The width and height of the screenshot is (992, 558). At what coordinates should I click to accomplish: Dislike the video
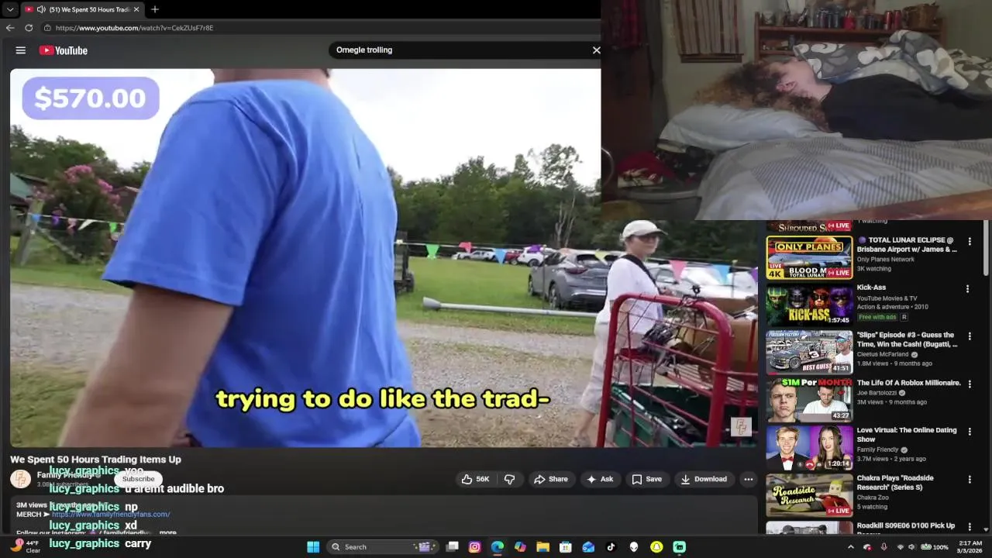[x=509, y=479]
